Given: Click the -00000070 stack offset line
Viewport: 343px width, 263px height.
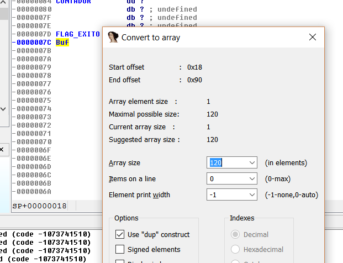Looking at the screenshot, I should pyautogui.click(x=34, y=141).
